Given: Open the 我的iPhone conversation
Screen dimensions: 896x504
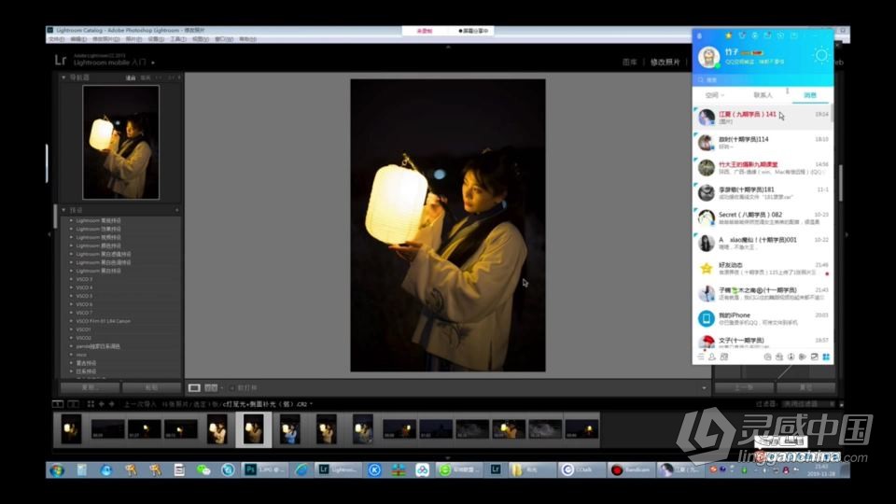Looking at the screenshot, I should click(x=763, y=318).
